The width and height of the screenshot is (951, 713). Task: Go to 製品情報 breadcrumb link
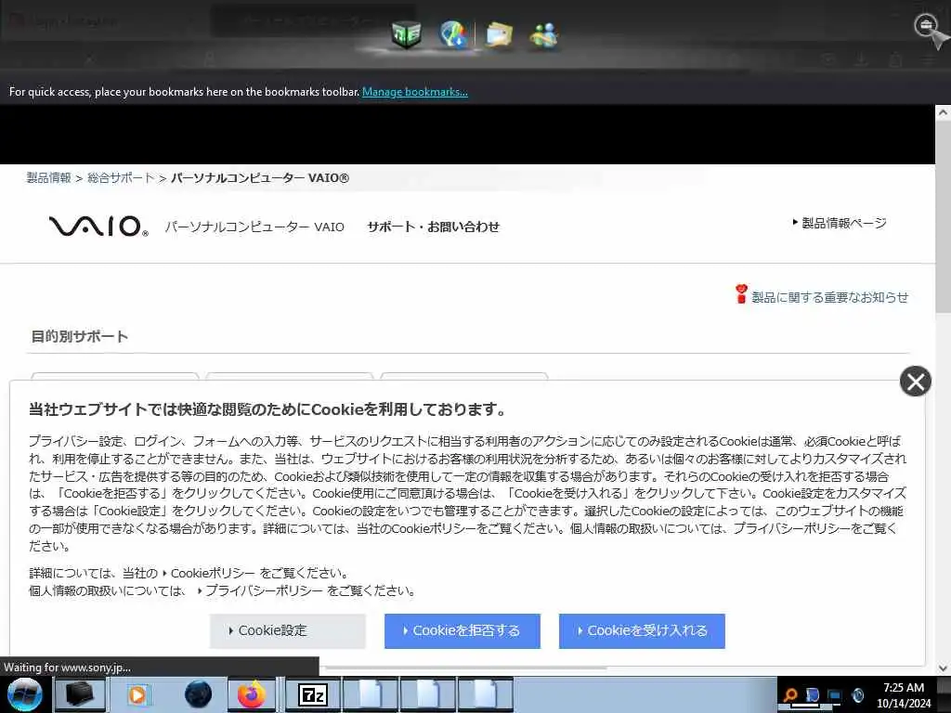click(48, 177)
